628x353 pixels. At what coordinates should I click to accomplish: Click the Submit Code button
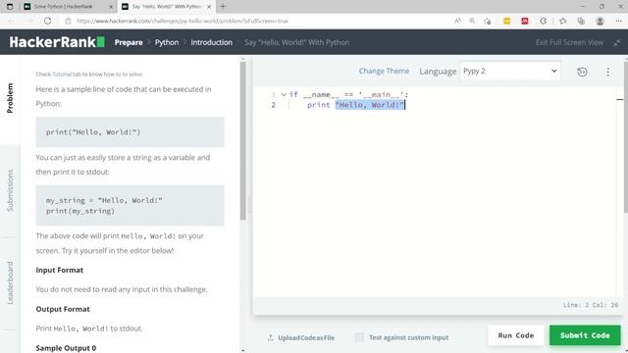point(585,335)
